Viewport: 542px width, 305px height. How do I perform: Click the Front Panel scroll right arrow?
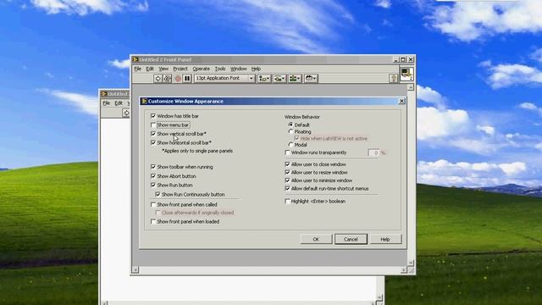click(x=404, y=269)
